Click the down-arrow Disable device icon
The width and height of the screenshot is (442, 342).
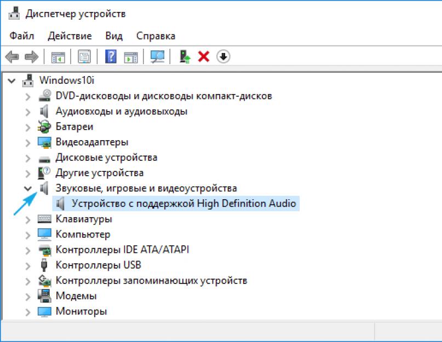223,56
